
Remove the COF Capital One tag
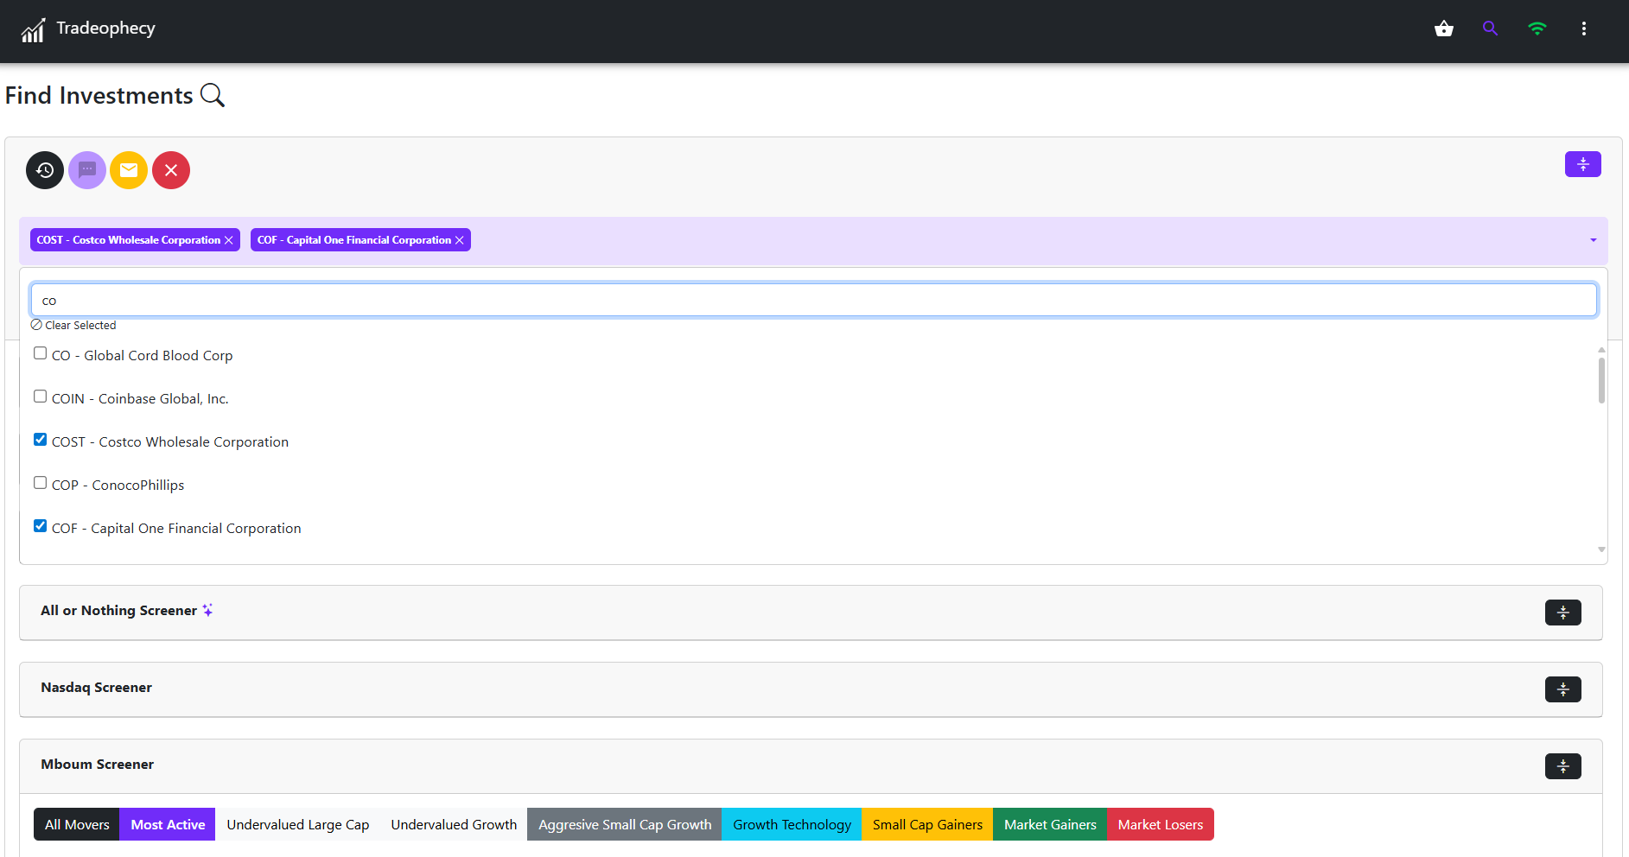pos(460,240)
